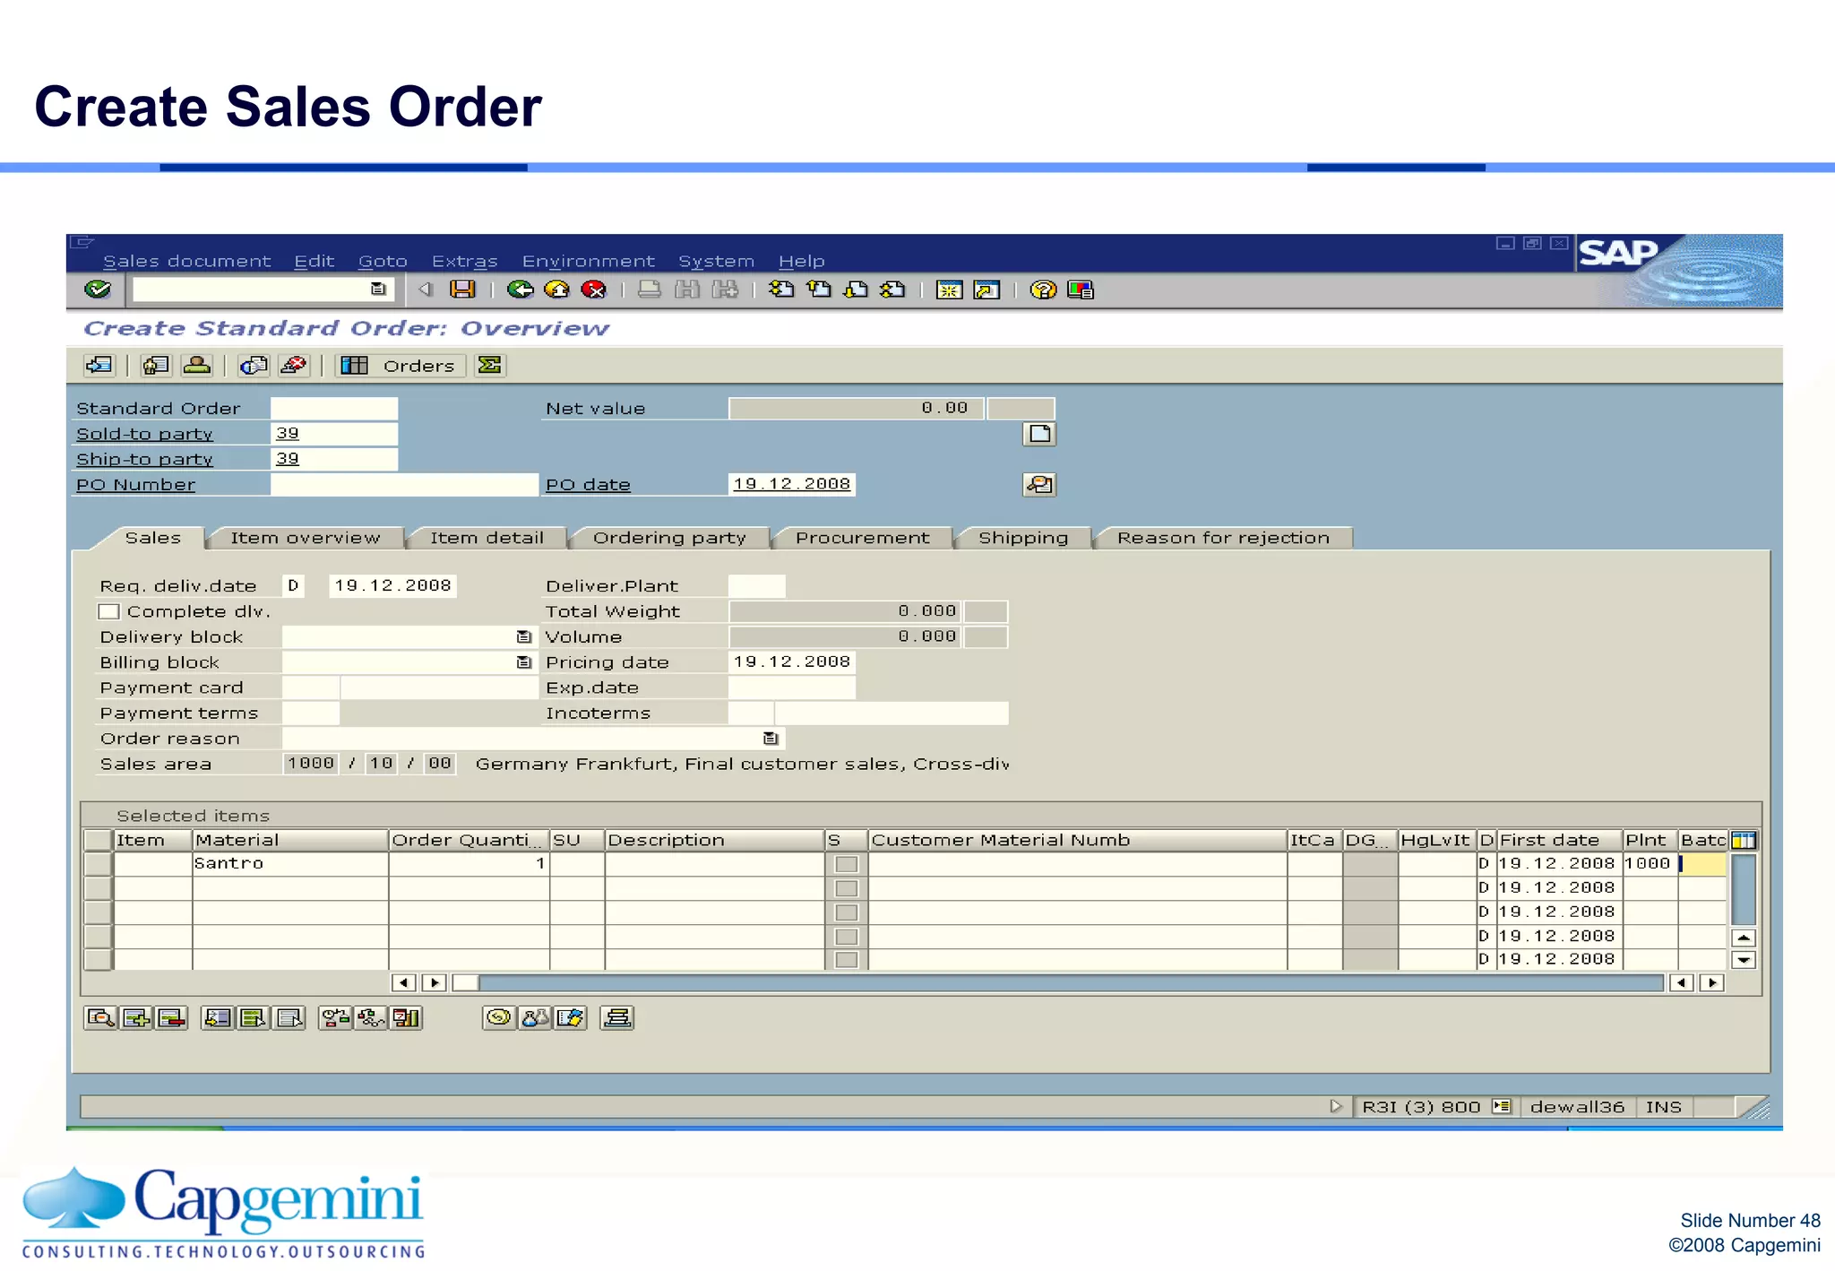Click the green sigma Sum icon
1835x1271 pixels.
point(490,366)
